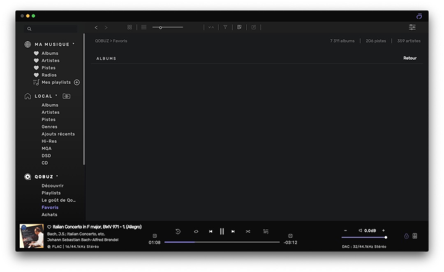Select Genres in the LOCAL section
The width and height of the screenshot is (444, 272).
coord(49,127)
